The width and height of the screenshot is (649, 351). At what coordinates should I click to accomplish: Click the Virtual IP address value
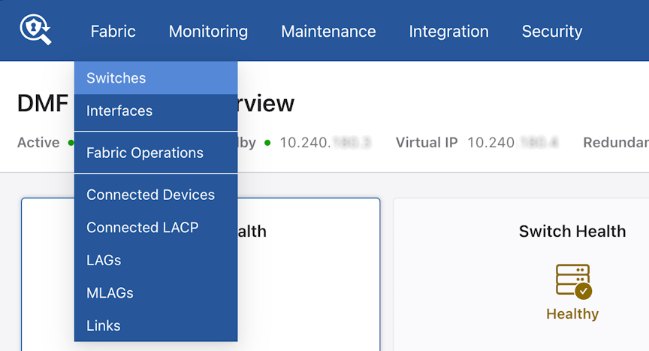pos(513,142)
